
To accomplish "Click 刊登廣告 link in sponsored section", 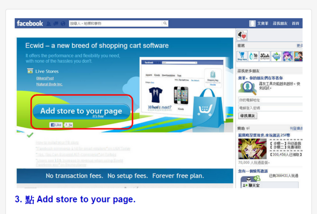I will tap(296, 129).
